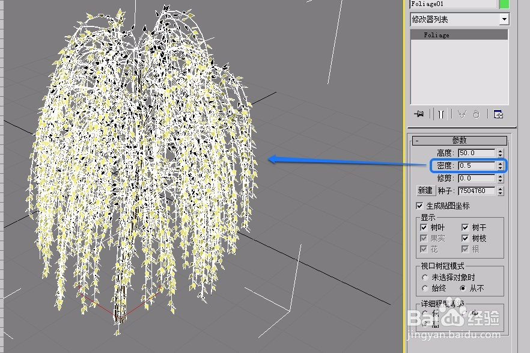Click the green object color swatch
Screen dimensions: 530x353
[504, 4]
